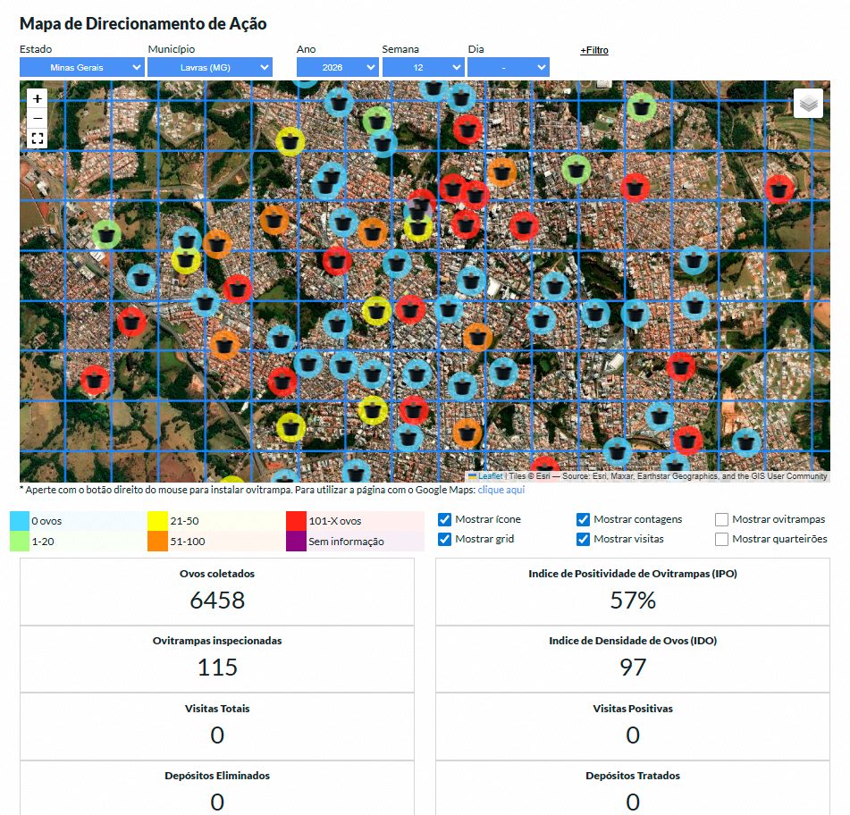Image resolution: width=850 pixels, height=815 pixels.
Task: Enable the Mostrar ovitrampas checkbox
Action: click(722, 519)
